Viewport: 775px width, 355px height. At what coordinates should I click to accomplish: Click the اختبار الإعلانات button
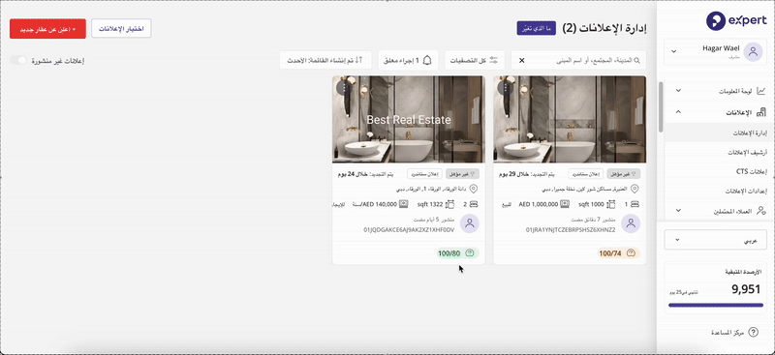121,29
